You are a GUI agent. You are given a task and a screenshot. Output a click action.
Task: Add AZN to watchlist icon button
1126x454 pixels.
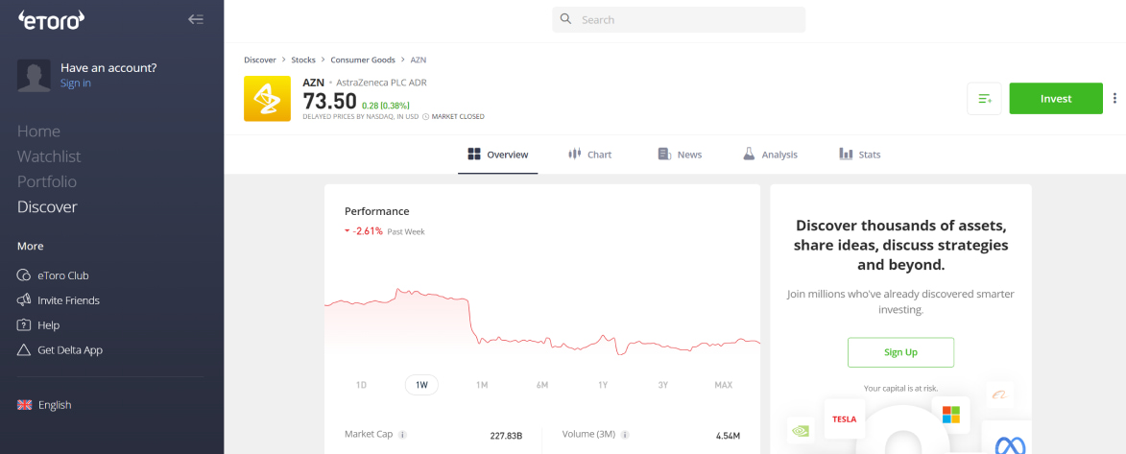pyautogui.click(x=985, y=99)
